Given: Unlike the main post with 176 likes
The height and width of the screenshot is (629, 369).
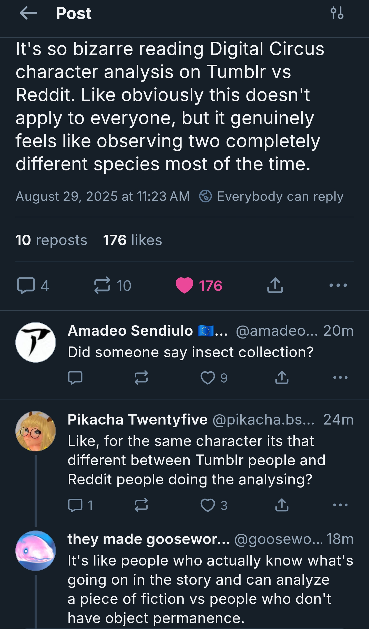Looking at the screenshot, I should coord(184,285).
